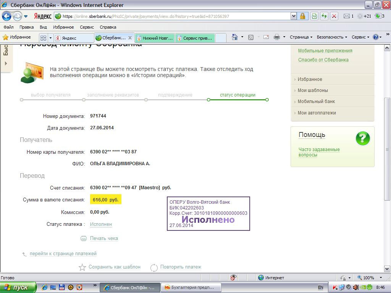Refresh the page with the green arrows icon

pos(324,16)
